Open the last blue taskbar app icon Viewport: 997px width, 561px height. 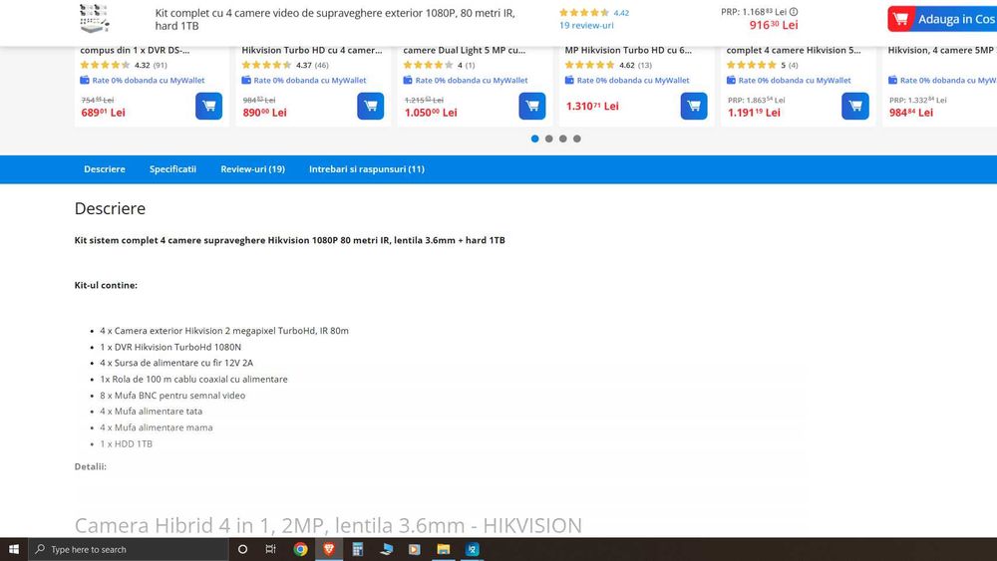tap(472, 549)
